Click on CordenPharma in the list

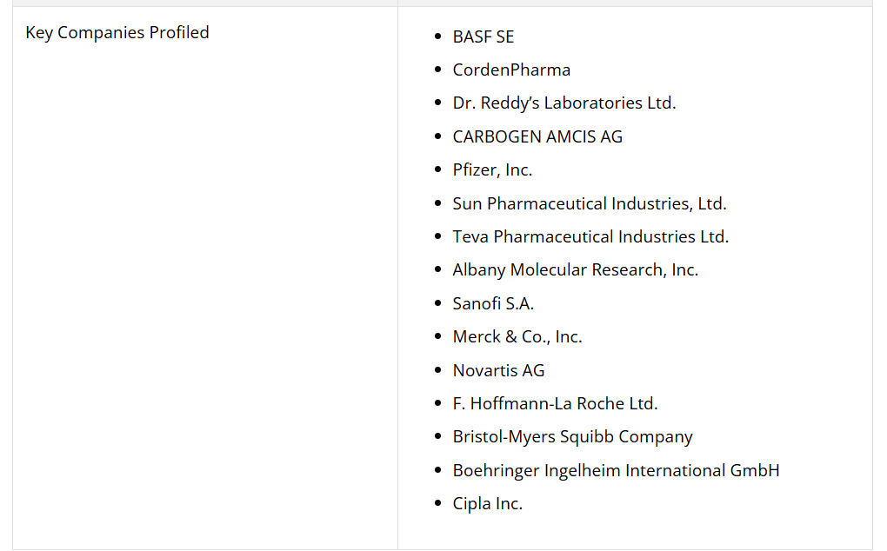[511, 70]
